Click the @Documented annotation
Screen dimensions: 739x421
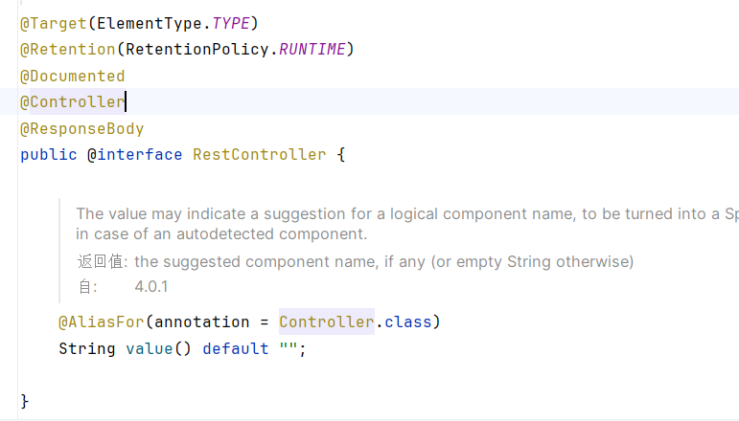(x=73, y=77)
